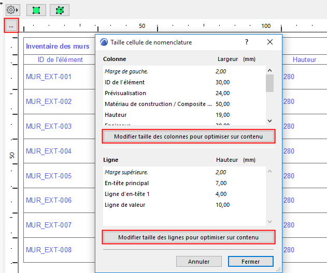Select MUR_EXT-005 cell

(x=49, y=176)
